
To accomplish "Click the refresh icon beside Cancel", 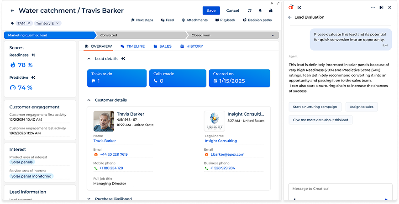I will (x=250, y=10).
